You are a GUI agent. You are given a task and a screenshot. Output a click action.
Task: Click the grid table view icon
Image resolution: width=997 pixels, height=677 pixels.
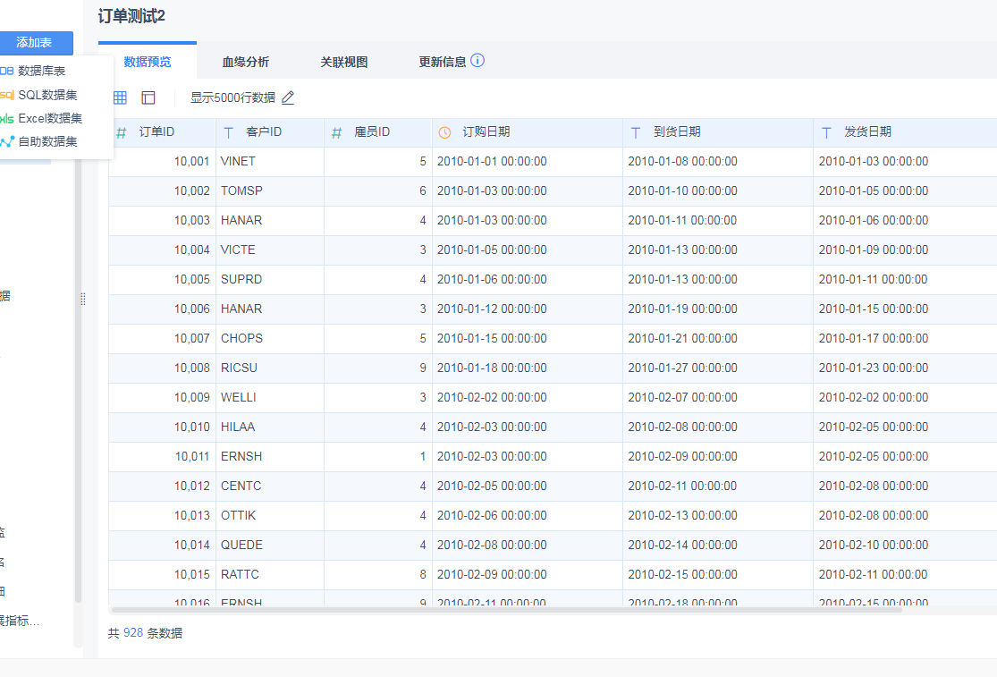pyautogui.click(x=120, y=97)
